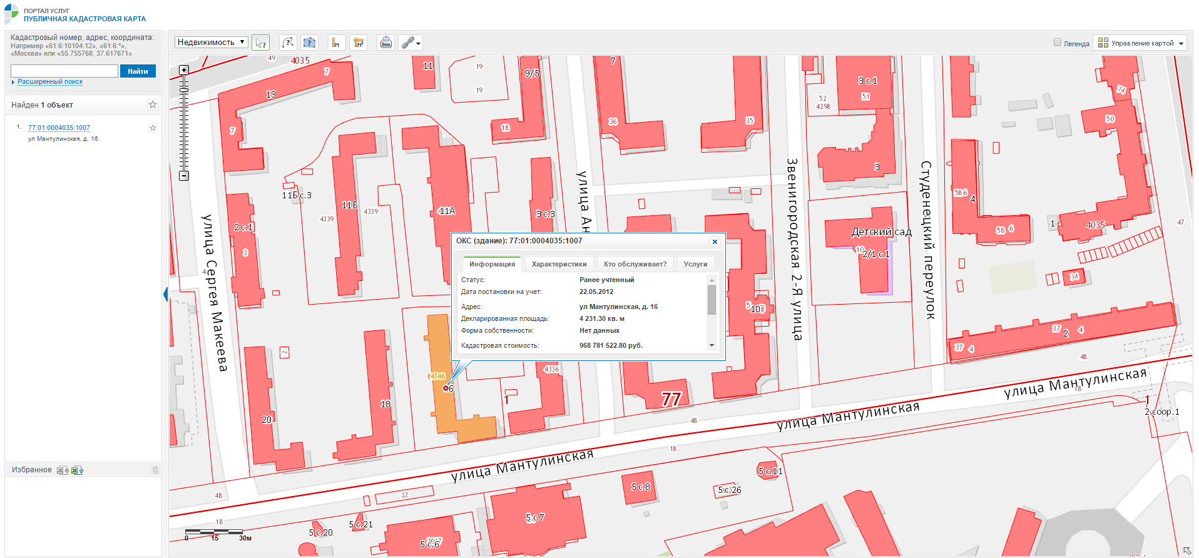Select the query-by-polygon tool
1199x558 pixels.
pyautogui.click(x=309, y=43)
